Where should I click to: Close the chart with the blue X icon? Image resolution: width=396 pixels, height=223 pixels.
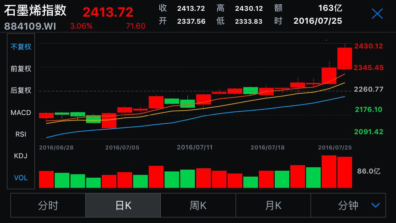coord(377,14)
